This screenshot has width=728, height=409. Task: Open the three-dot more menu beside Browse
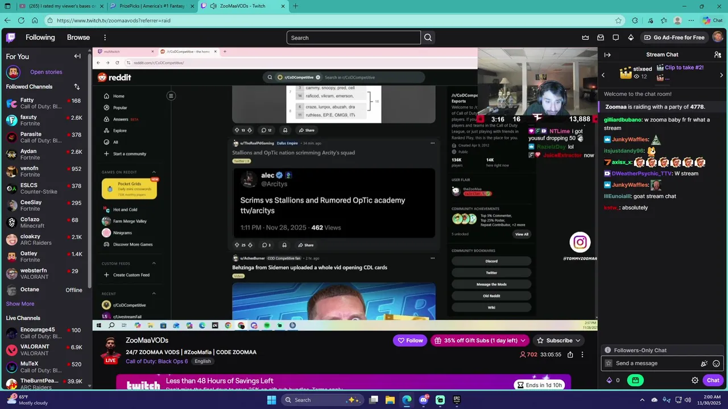(105, 37)
